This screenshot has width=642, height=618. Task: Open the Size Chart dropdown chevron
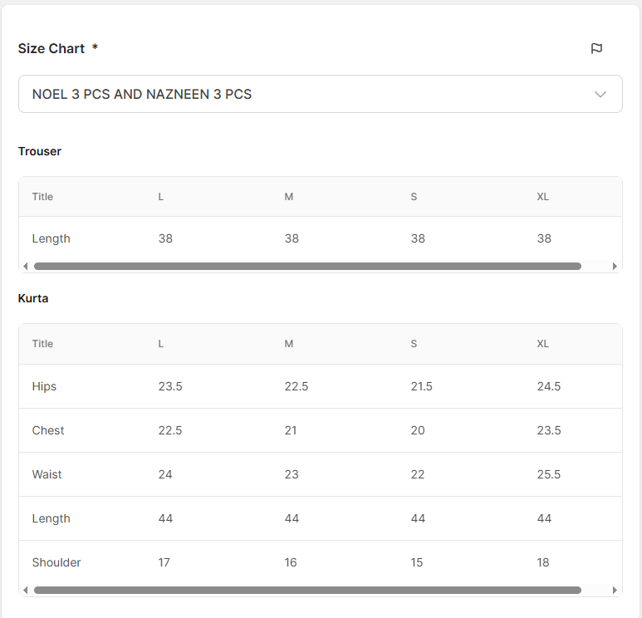(x=600, y=95)
